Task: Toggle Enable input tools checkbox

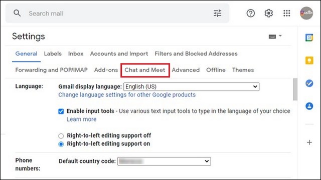Action: click(61, 111)
